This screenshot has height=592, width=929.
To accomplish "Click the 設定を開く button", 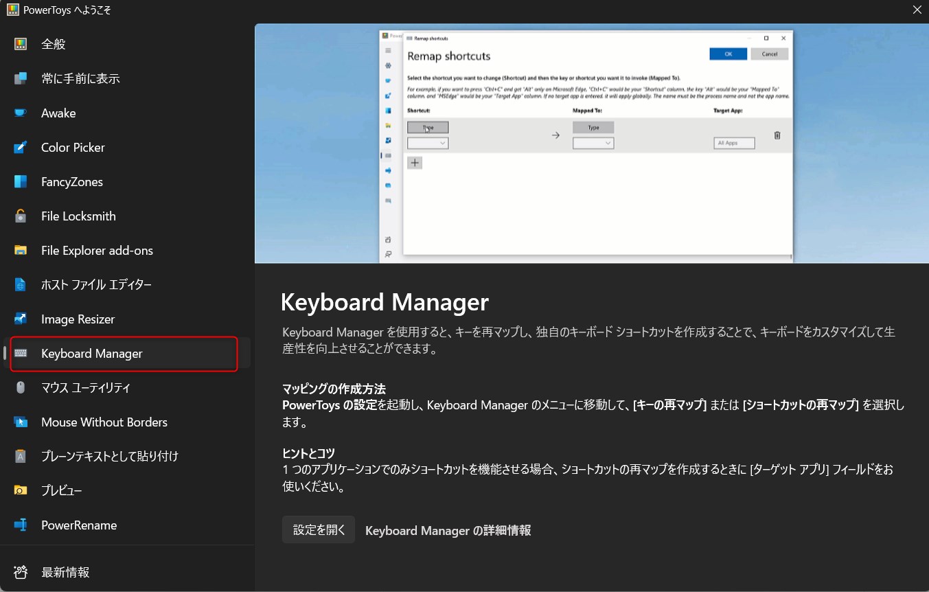I will pos(319,530).
